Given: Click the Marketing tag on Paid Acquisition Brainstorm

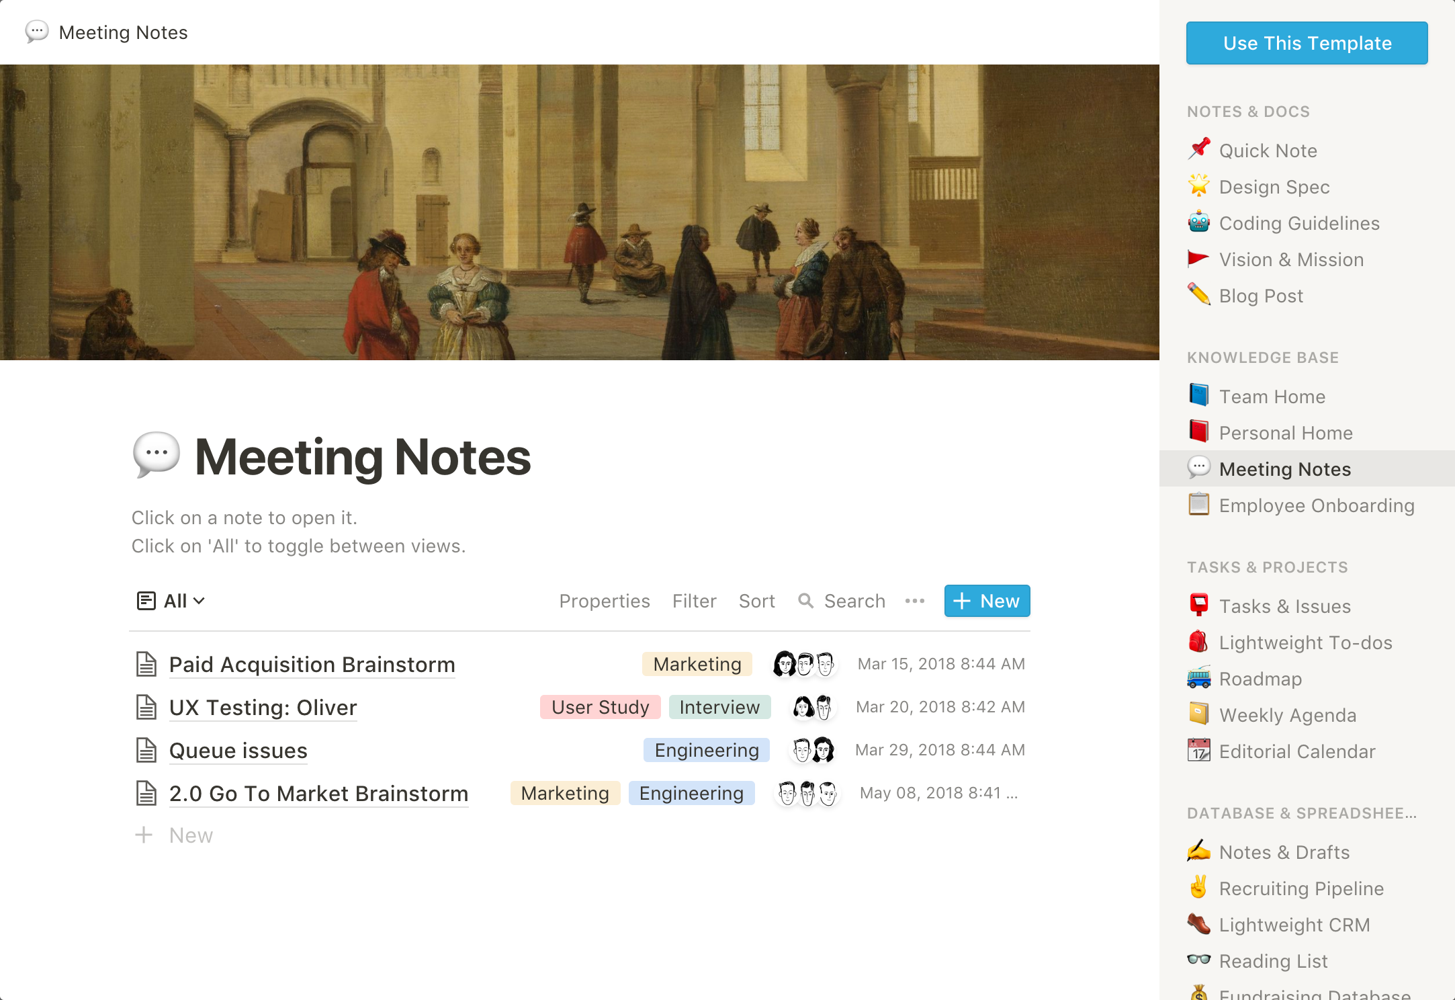Looking at the screenshot, I should 697,664.
